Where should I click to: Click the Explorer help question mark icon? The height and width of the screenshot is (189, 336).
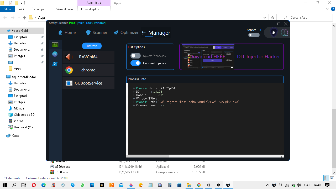(333, 9)
